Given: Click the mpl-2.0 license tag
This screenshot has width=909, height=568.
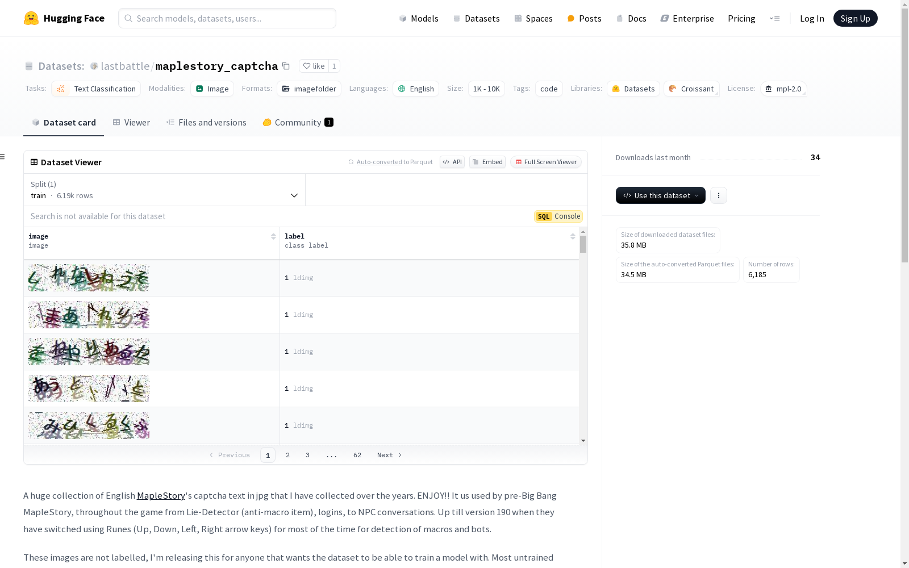Looking at the screenshot, I should (783, 89).
